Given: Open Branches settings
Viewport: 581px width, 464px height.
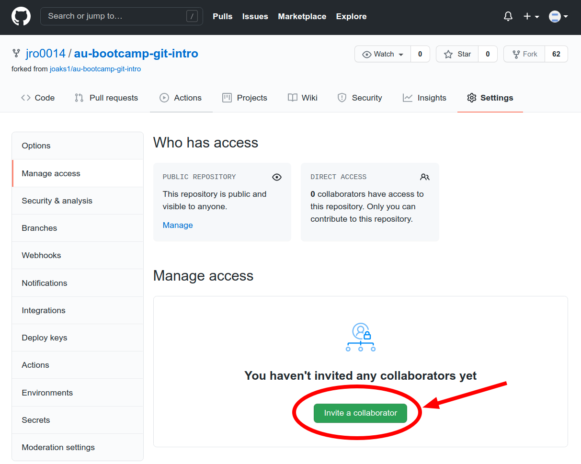Looking at the screenshot, I should tap(78, 228).
